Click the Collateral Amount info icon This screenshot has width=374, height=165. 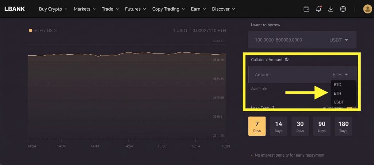[x=287, y=59]
